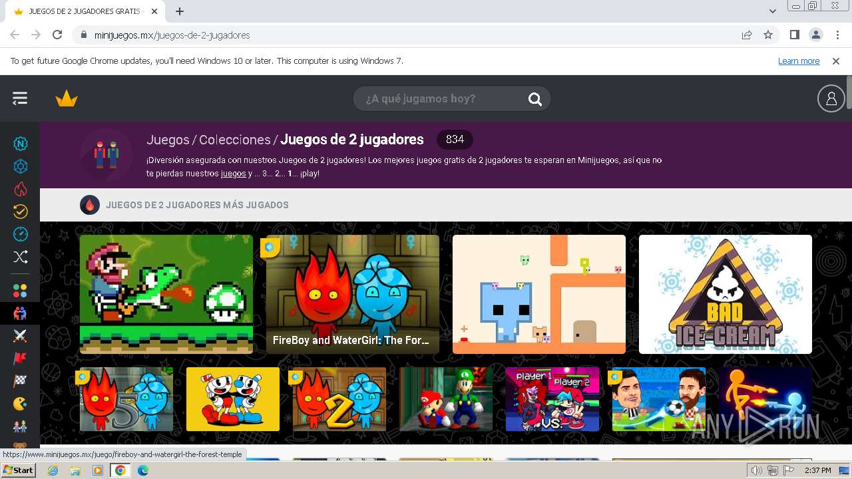
Task: Click the blue gem sidebar icon
Action: pyautogui.click(x=21, y=166)
